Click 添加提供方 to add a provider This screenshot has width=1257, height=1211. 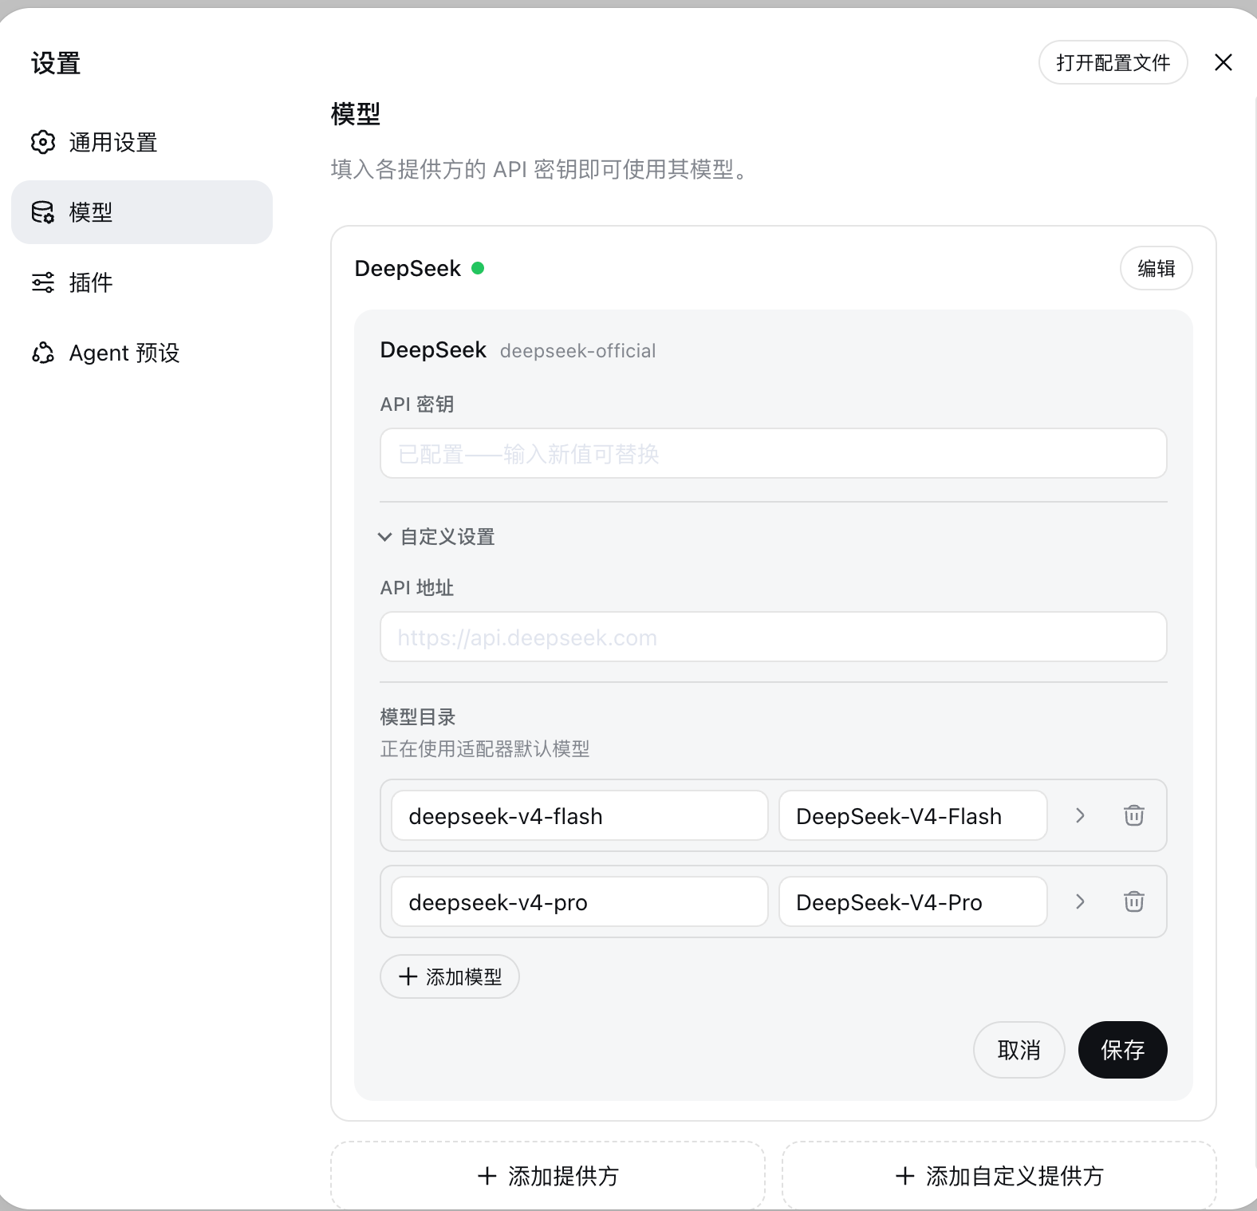(548, 1175)
